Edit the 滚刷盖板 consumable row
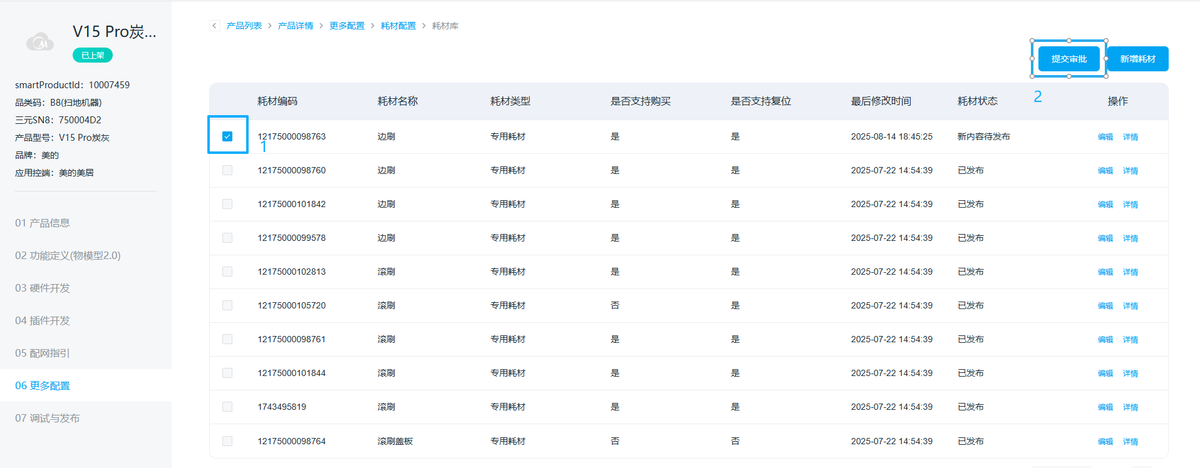This screenshot has width=1200, height=468. [x=1105, y=442]
